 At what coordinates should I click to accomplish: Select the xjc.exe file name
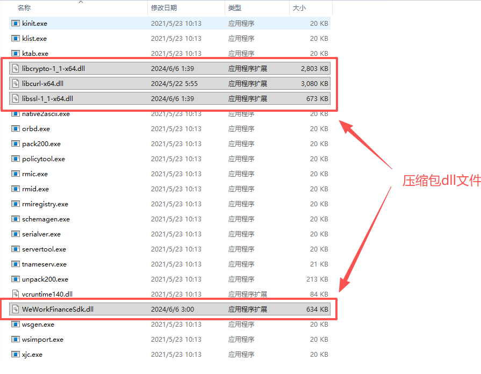pos(32,354)
